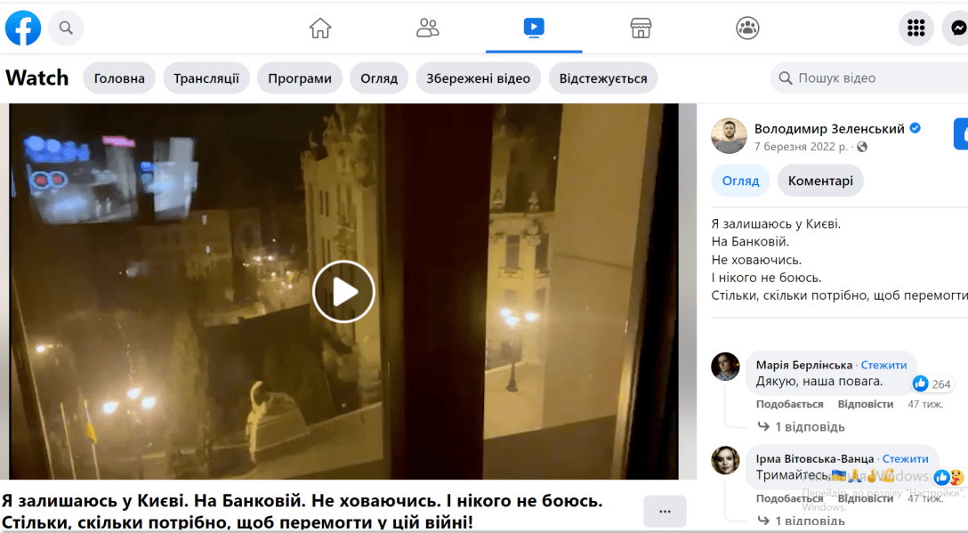Viewport: 968px width, 533px height.
Task: Go to Home via house icon
Action: (x=320, y=28)
